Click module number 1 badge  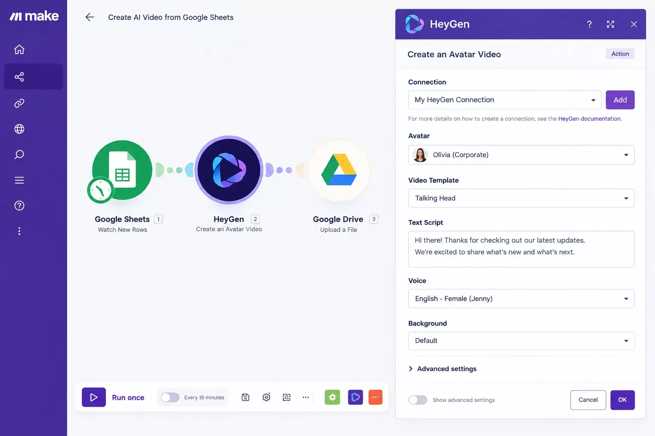tap(158, 219)
